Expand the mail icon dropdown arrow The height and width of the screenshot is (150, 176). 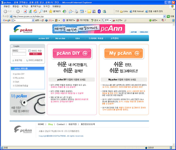coord(73,11)
